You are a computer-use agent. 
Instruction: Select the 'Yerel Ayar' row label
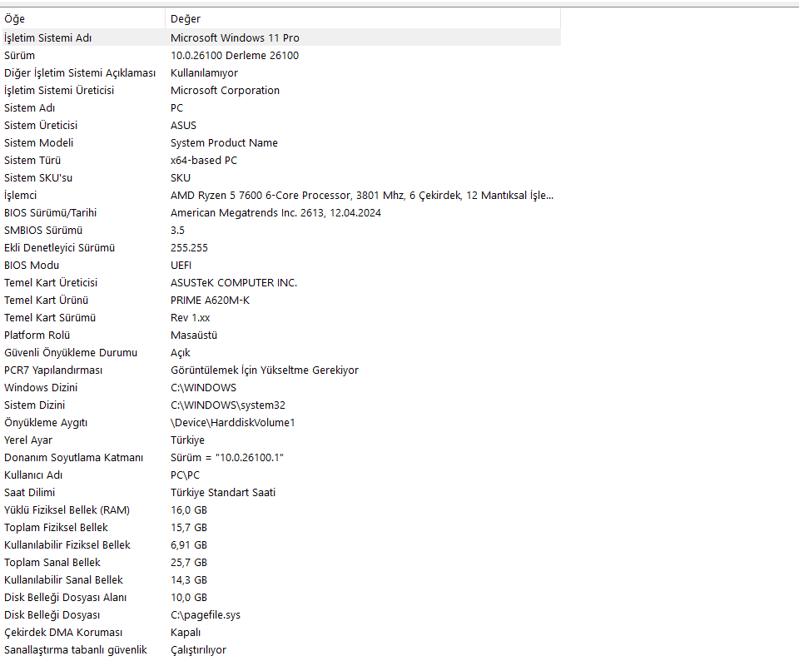28,440
